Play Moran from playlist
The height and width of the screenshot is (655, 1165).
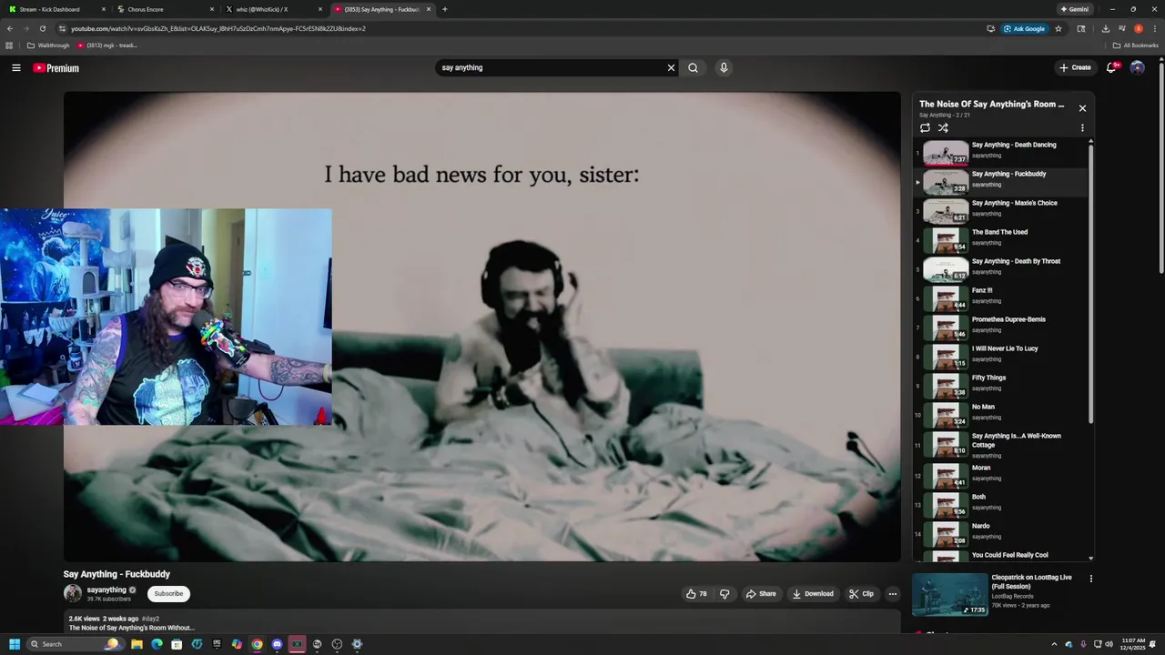1001,476
